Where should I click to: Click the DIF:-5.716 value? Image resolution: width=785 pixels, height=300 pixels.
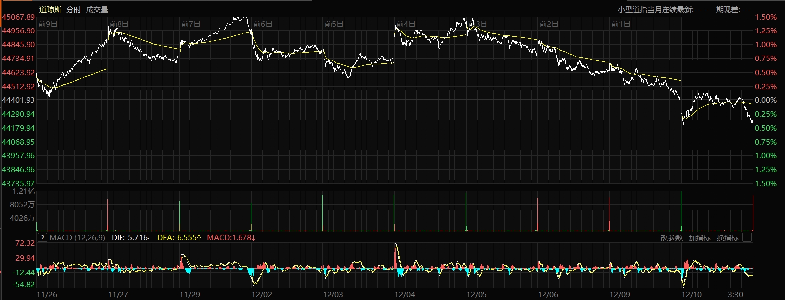(x=131, y=238)
